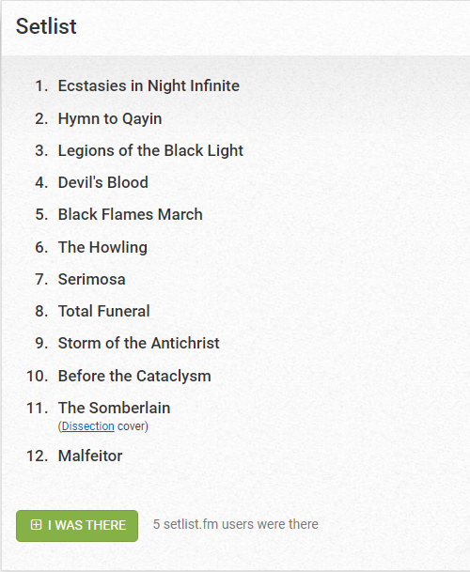The height and width of the screenshot is (572, 470).
Task: Click the number 12 list marker
Action: click(x=38, y=456)
